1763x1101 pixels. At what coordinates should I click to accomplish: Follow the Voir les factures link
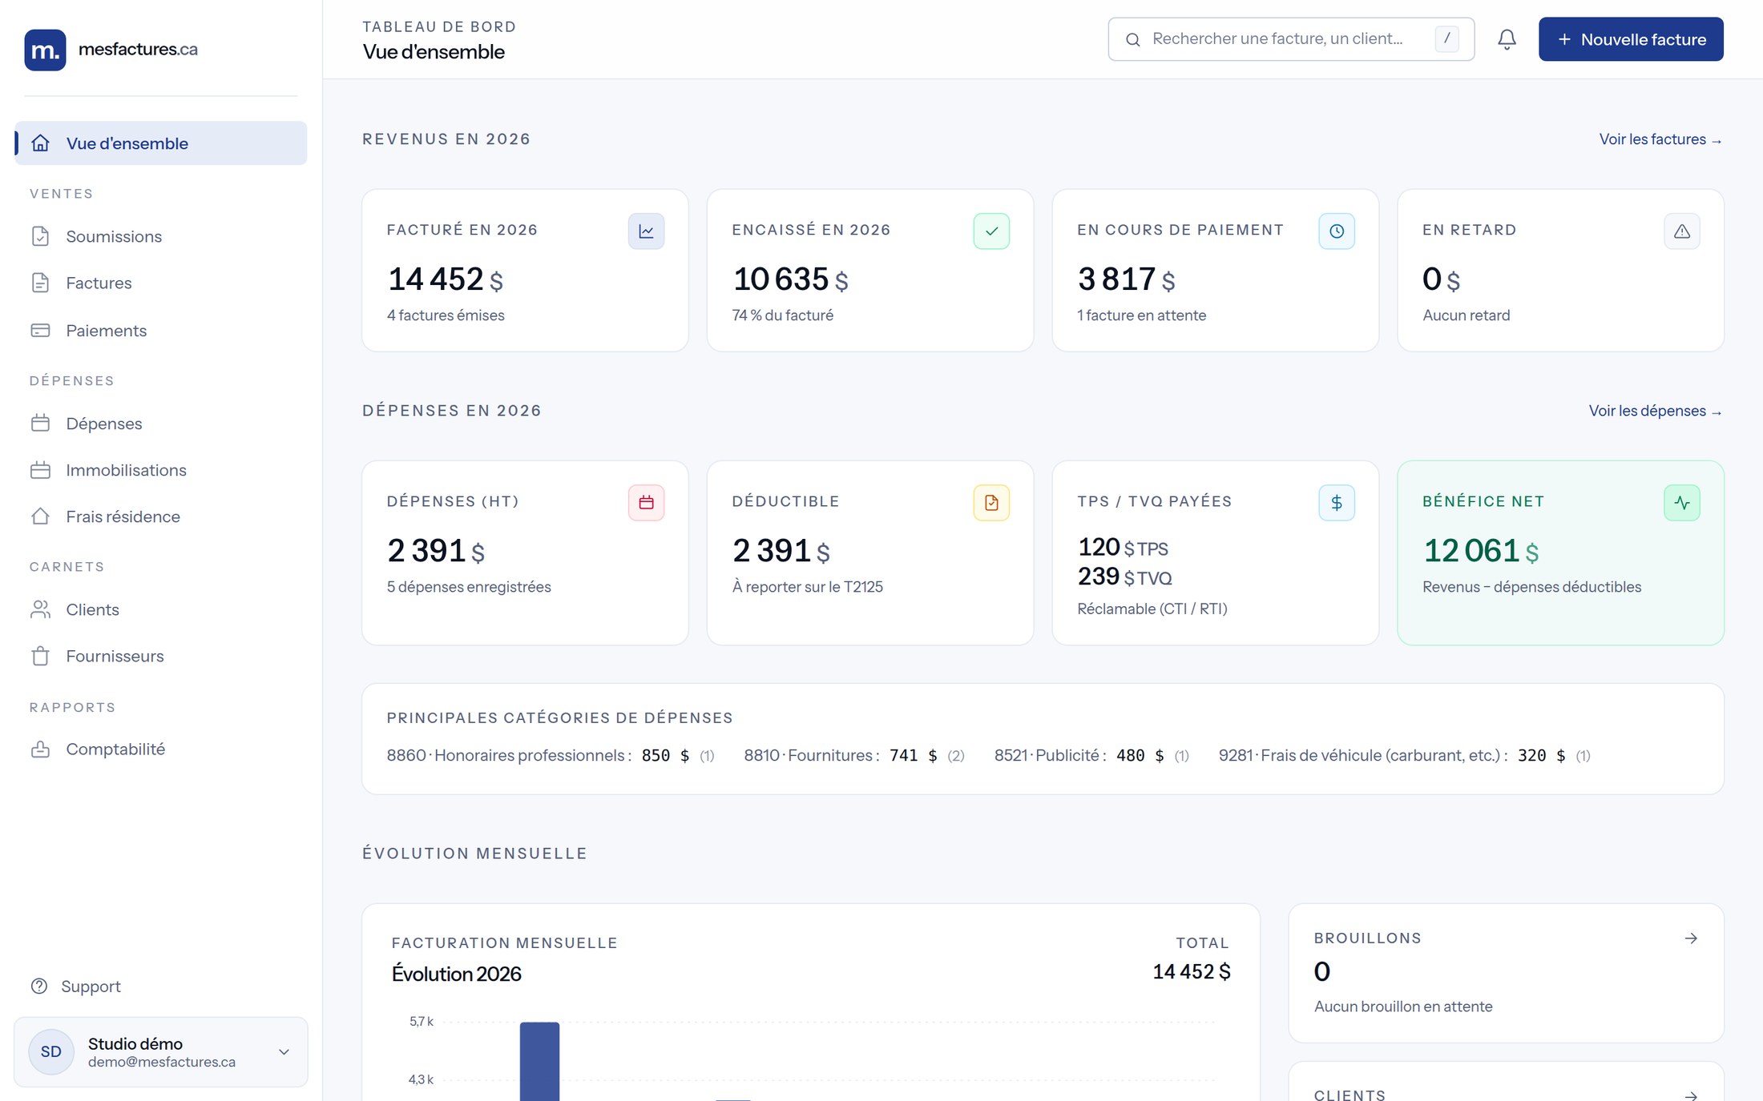tap(1660, 139)
